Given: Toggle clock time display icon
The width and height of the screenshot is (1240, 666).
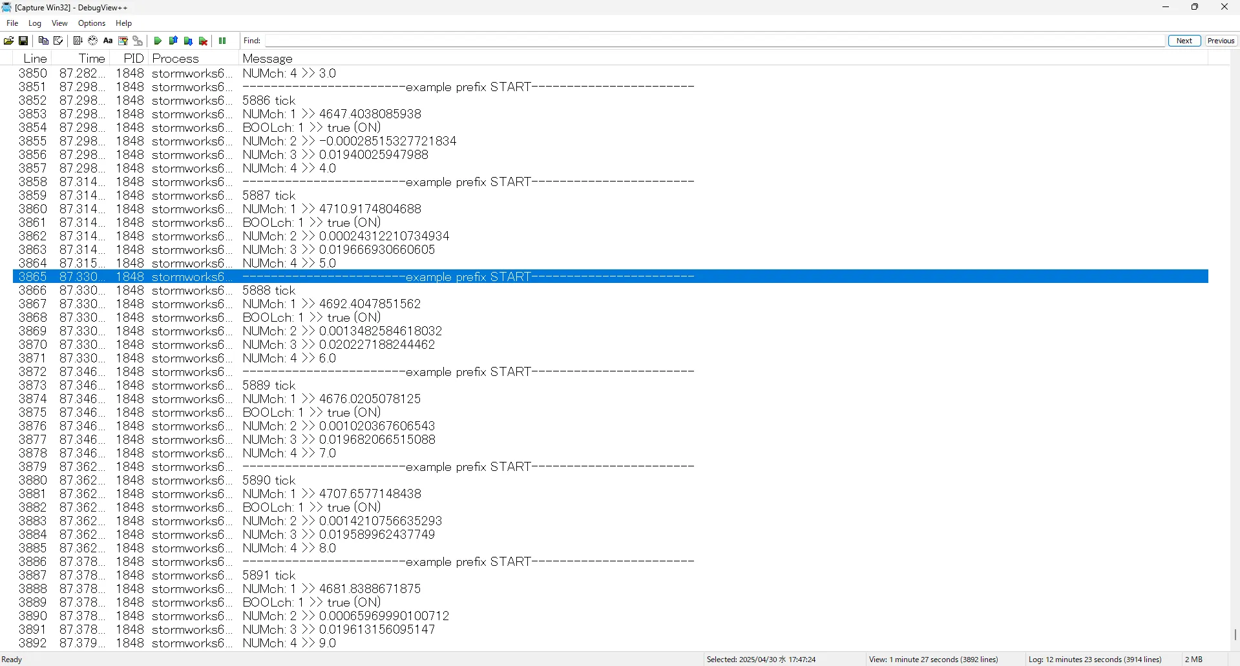Looking at the screenshot, I should click(x=93, y=41).
